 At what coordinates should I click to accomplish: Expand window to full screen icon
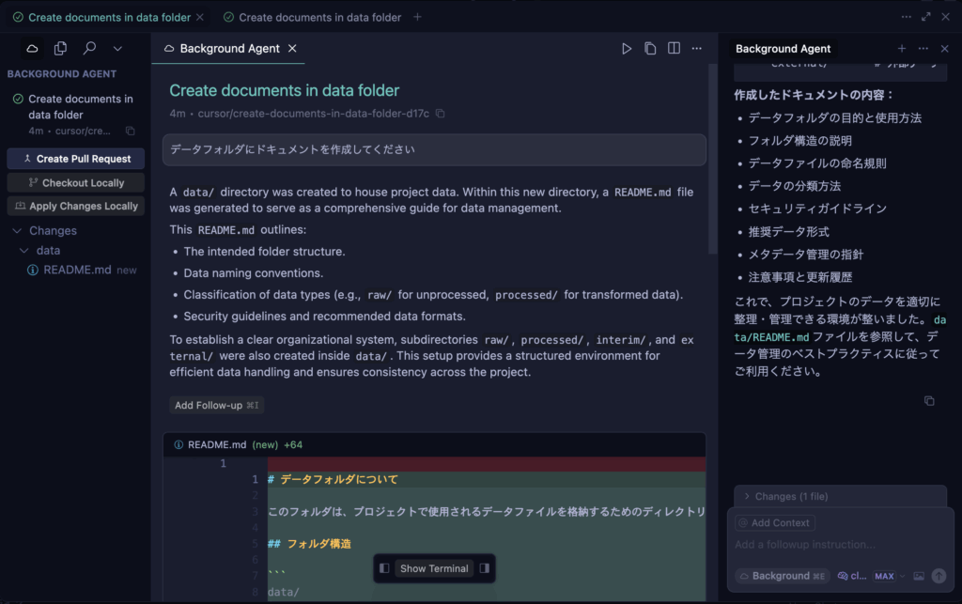click(x=925, y=17)
